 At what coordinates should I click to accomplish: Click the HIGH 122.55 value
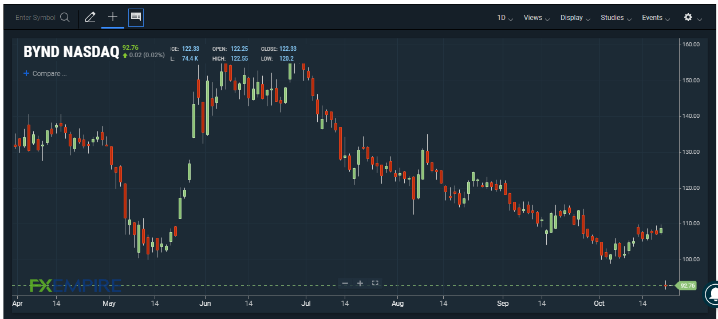click(x=239, y=58)
